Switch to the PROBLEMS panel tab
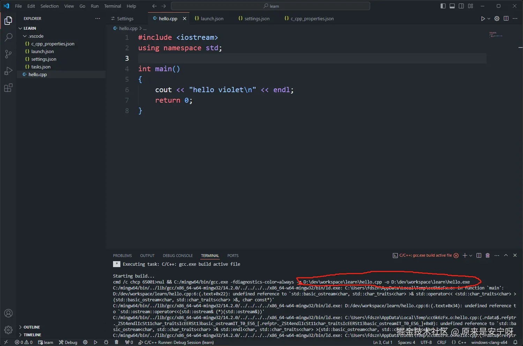The image size is (523, 346). click(122, 256)
